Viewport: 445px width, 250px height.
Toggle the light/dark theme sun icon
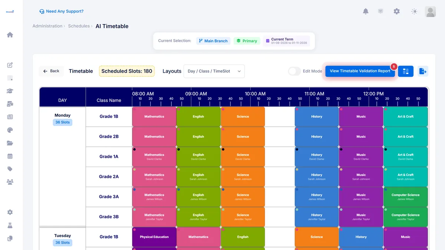click(414, 11)
